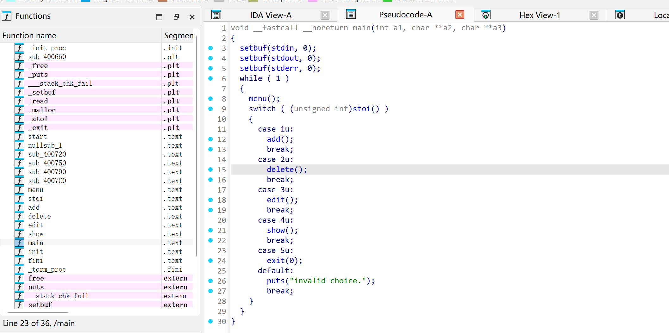This screenshot has height=333, width=669.
Task: Toggle breakpoint dot on line 18
Action: pyautogui.click(x=210, y=200)
